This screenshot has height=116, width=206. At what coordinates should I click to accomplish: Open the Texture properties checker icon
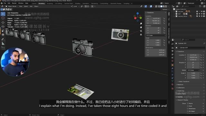coord(173,89)
